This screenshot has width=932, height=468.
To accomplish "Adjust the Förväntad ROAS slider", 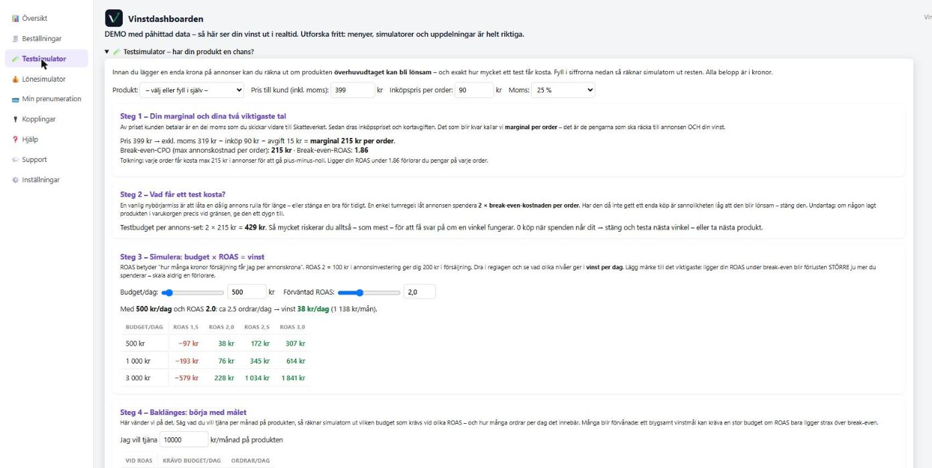I will click(x=369, y=292).
